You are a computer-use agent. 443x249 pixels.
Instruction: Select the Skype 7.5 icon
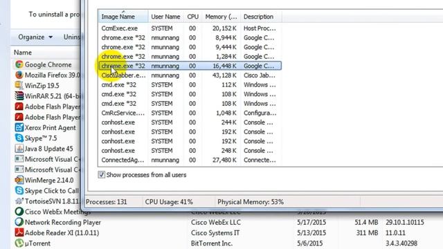tap(19, 138)
